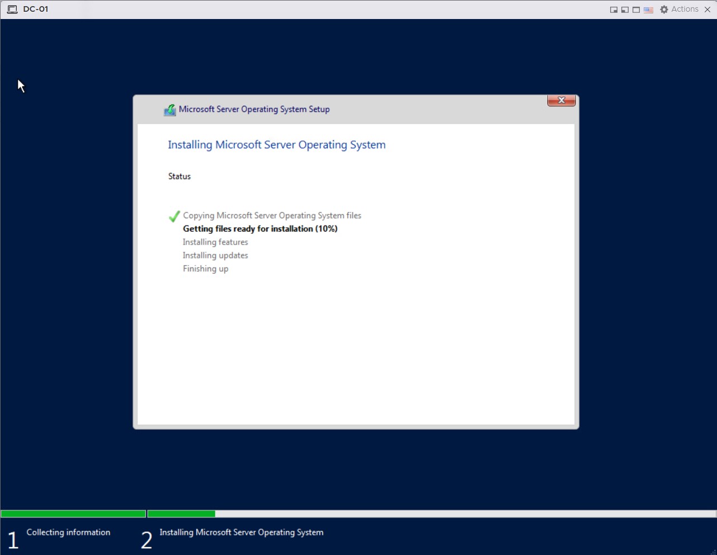The width and height of the screenshot is (717, 555).
Task: Click the second window-size icon in console toolbar
Action: 625,10
